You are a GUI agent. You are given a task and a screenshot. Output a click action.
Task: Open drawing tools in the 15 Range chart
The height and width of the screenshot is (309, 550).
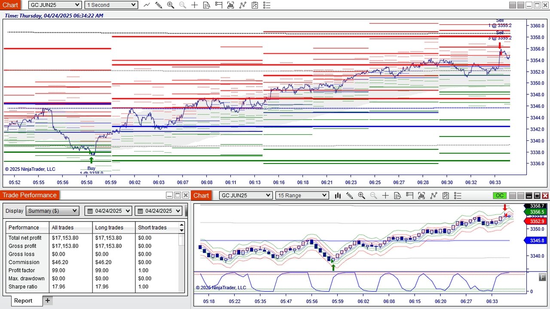coord(350,196)
